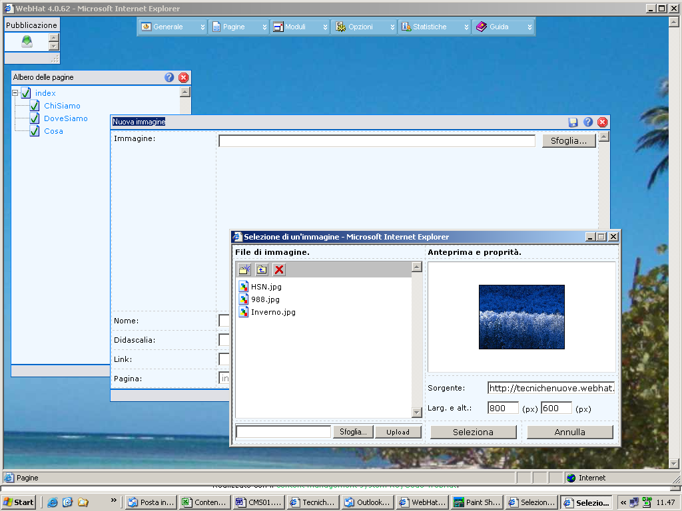Go up one folder in image file list
Screen dimensions: 682x511
(262, 270)
